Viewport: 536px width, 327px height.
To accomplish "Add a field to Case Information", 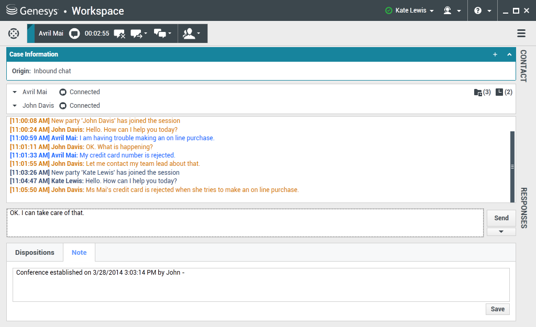I will coord(495,54).
